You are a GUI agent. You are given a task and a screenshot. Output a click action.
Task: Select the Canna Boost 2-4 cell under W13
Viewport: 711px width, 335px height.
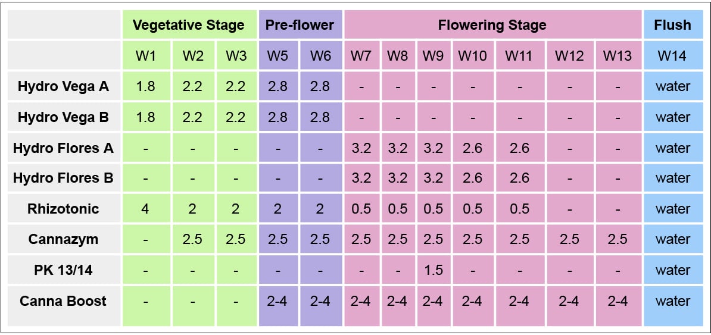click(617, 301)
